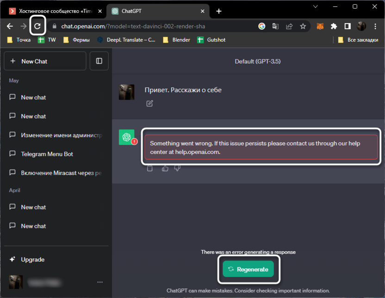
Task: Open the Включение Miracast chat
Action: (56, 173)
